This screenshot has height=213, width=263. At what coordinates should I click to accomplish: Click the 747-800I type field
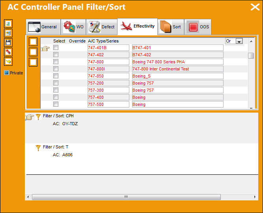click(108, 69)
